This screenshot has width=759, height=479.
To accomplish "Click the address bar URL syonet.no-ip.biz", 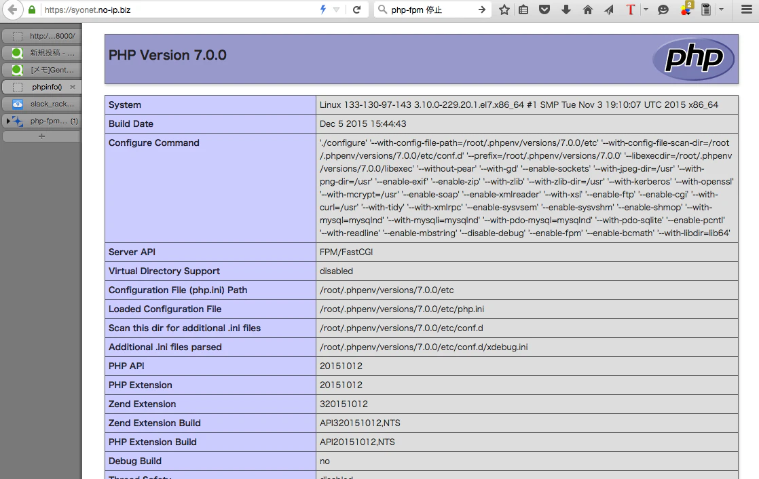I will [x=88, y=9].
